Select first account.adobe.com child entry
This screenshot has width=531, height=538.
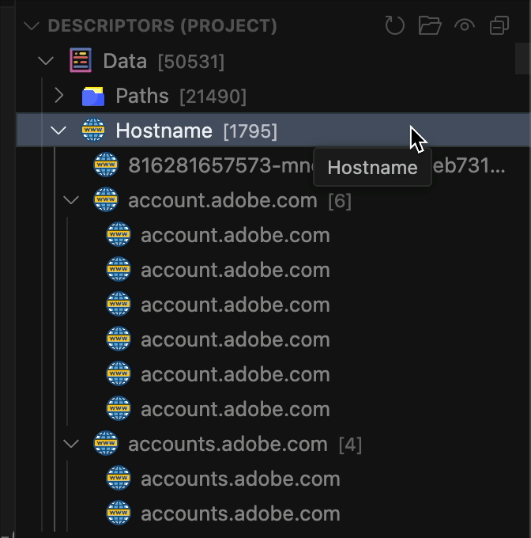[235, 235]
